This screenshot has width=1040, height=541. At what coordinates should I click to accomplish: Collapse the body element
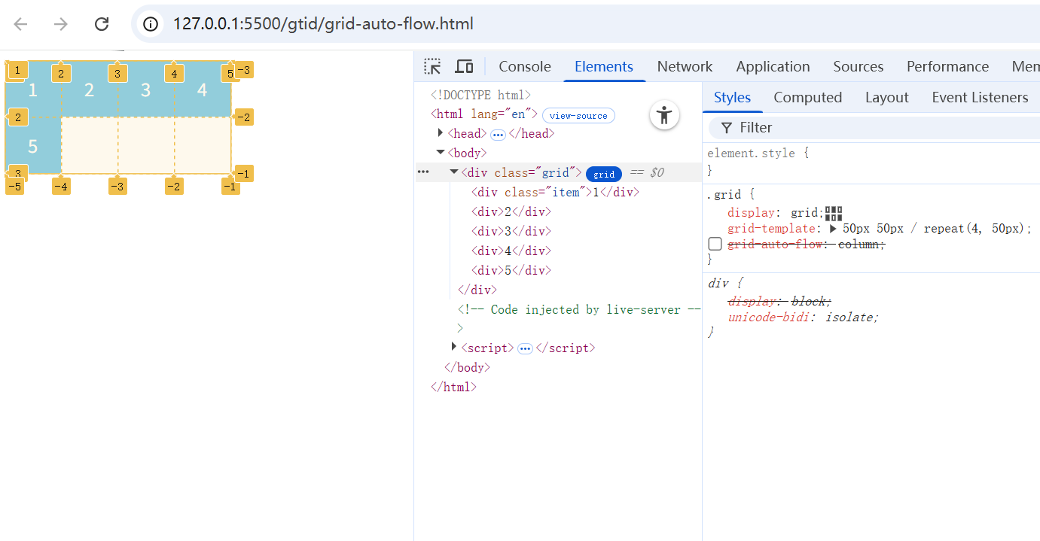point(441,152)
